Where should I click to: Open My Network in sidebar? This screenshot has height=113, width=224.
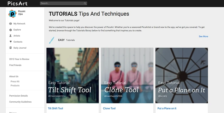[x=19, y=24]
